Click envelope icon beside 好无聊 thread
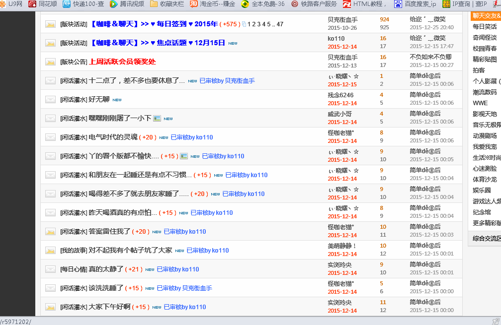 tap(50, 100)
